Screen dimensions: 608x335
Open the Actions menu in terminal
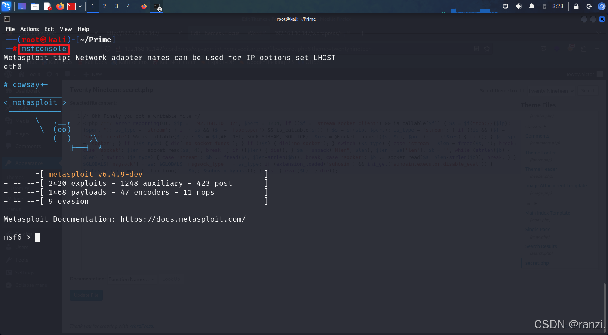click(30, 29)
